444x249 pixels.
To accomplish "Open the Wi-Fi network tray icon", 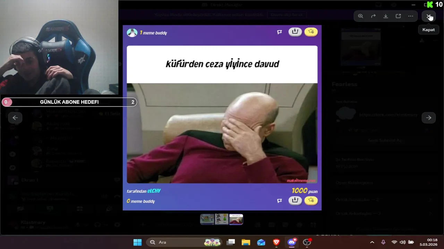I will (394, 242).
